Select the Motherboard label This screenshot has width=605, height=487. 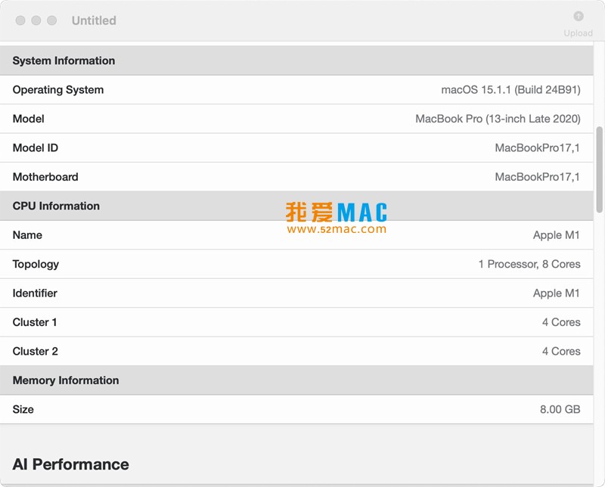click(45, 177)
